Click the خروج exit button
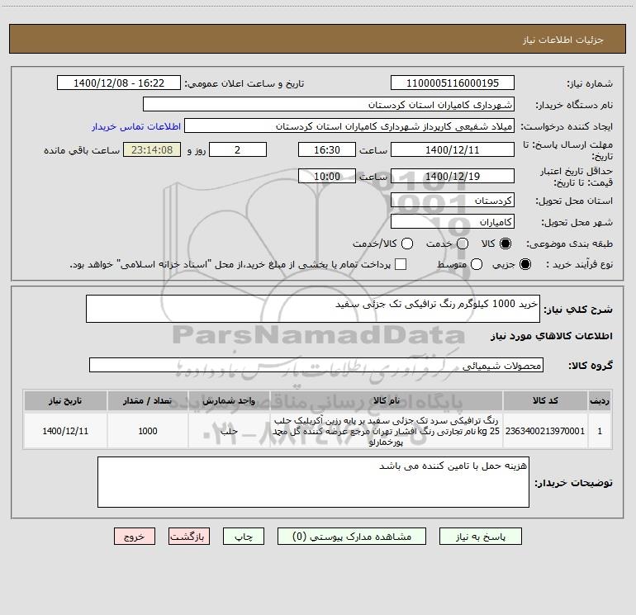Viewport: 636px width, 615px height. tap(135, 537)
